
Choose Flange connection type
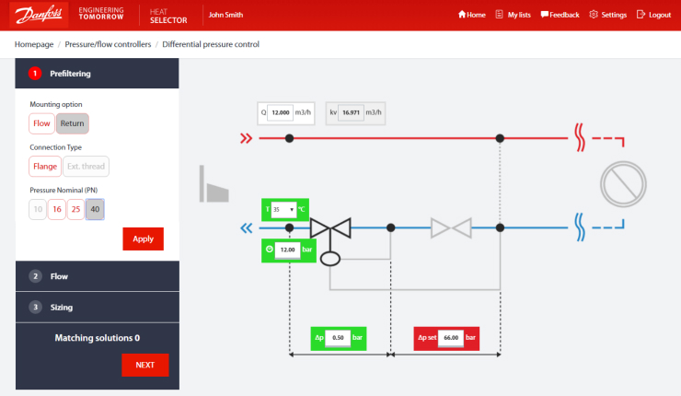(44, 167)
